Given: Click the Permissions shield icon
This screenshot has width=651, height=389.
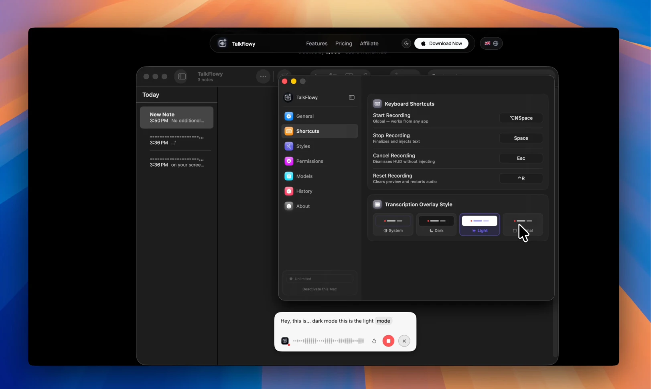Looking at the screenshot, I should pyautogui.click(x=289, y=161).
